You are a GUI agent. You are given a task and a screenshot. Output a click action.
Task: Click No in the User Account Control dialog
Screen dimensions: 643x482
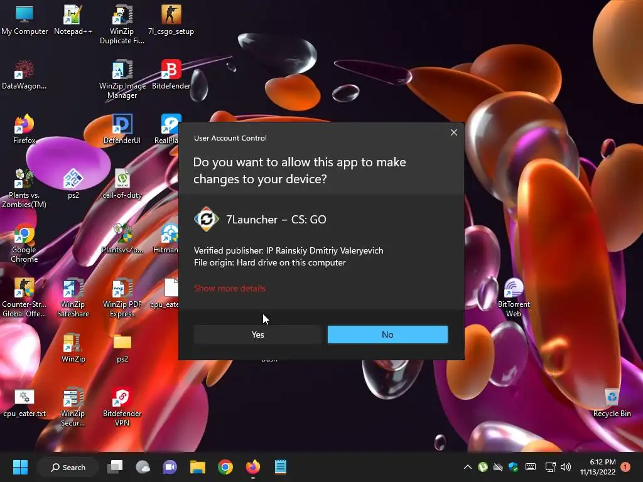coord(387,335)
